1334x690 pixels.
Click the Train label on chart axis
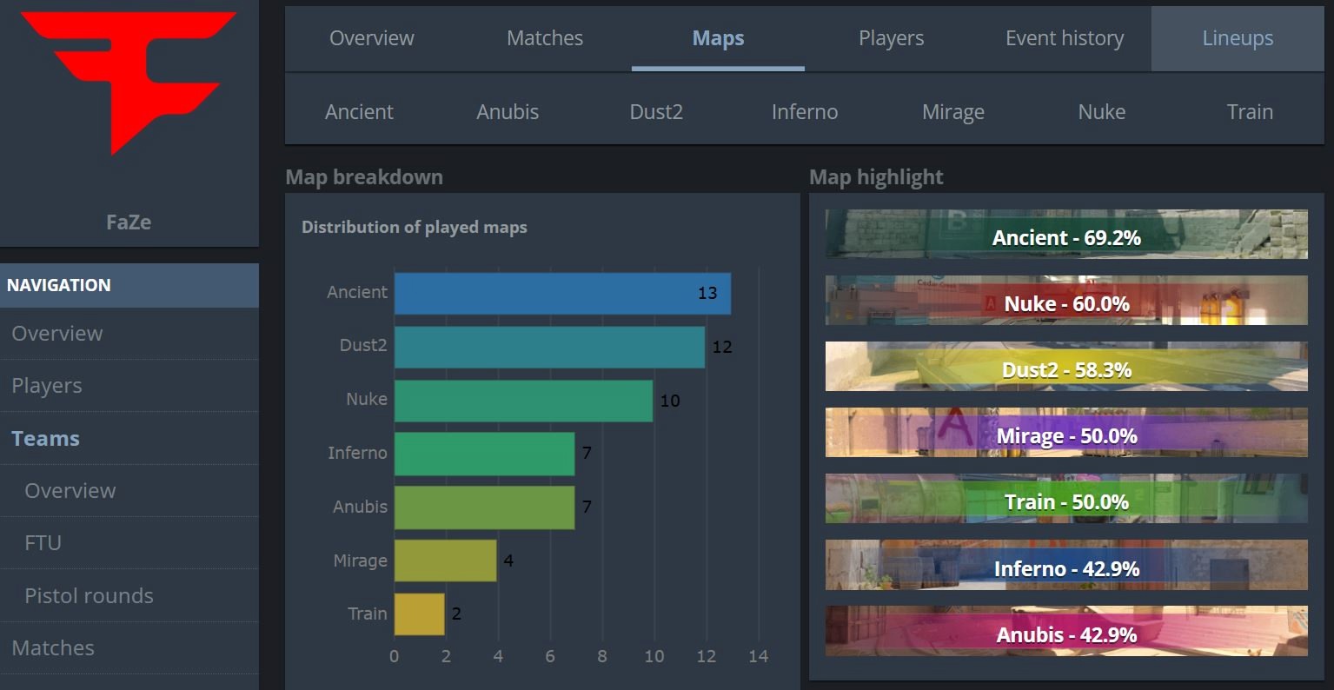coord(368,614)
